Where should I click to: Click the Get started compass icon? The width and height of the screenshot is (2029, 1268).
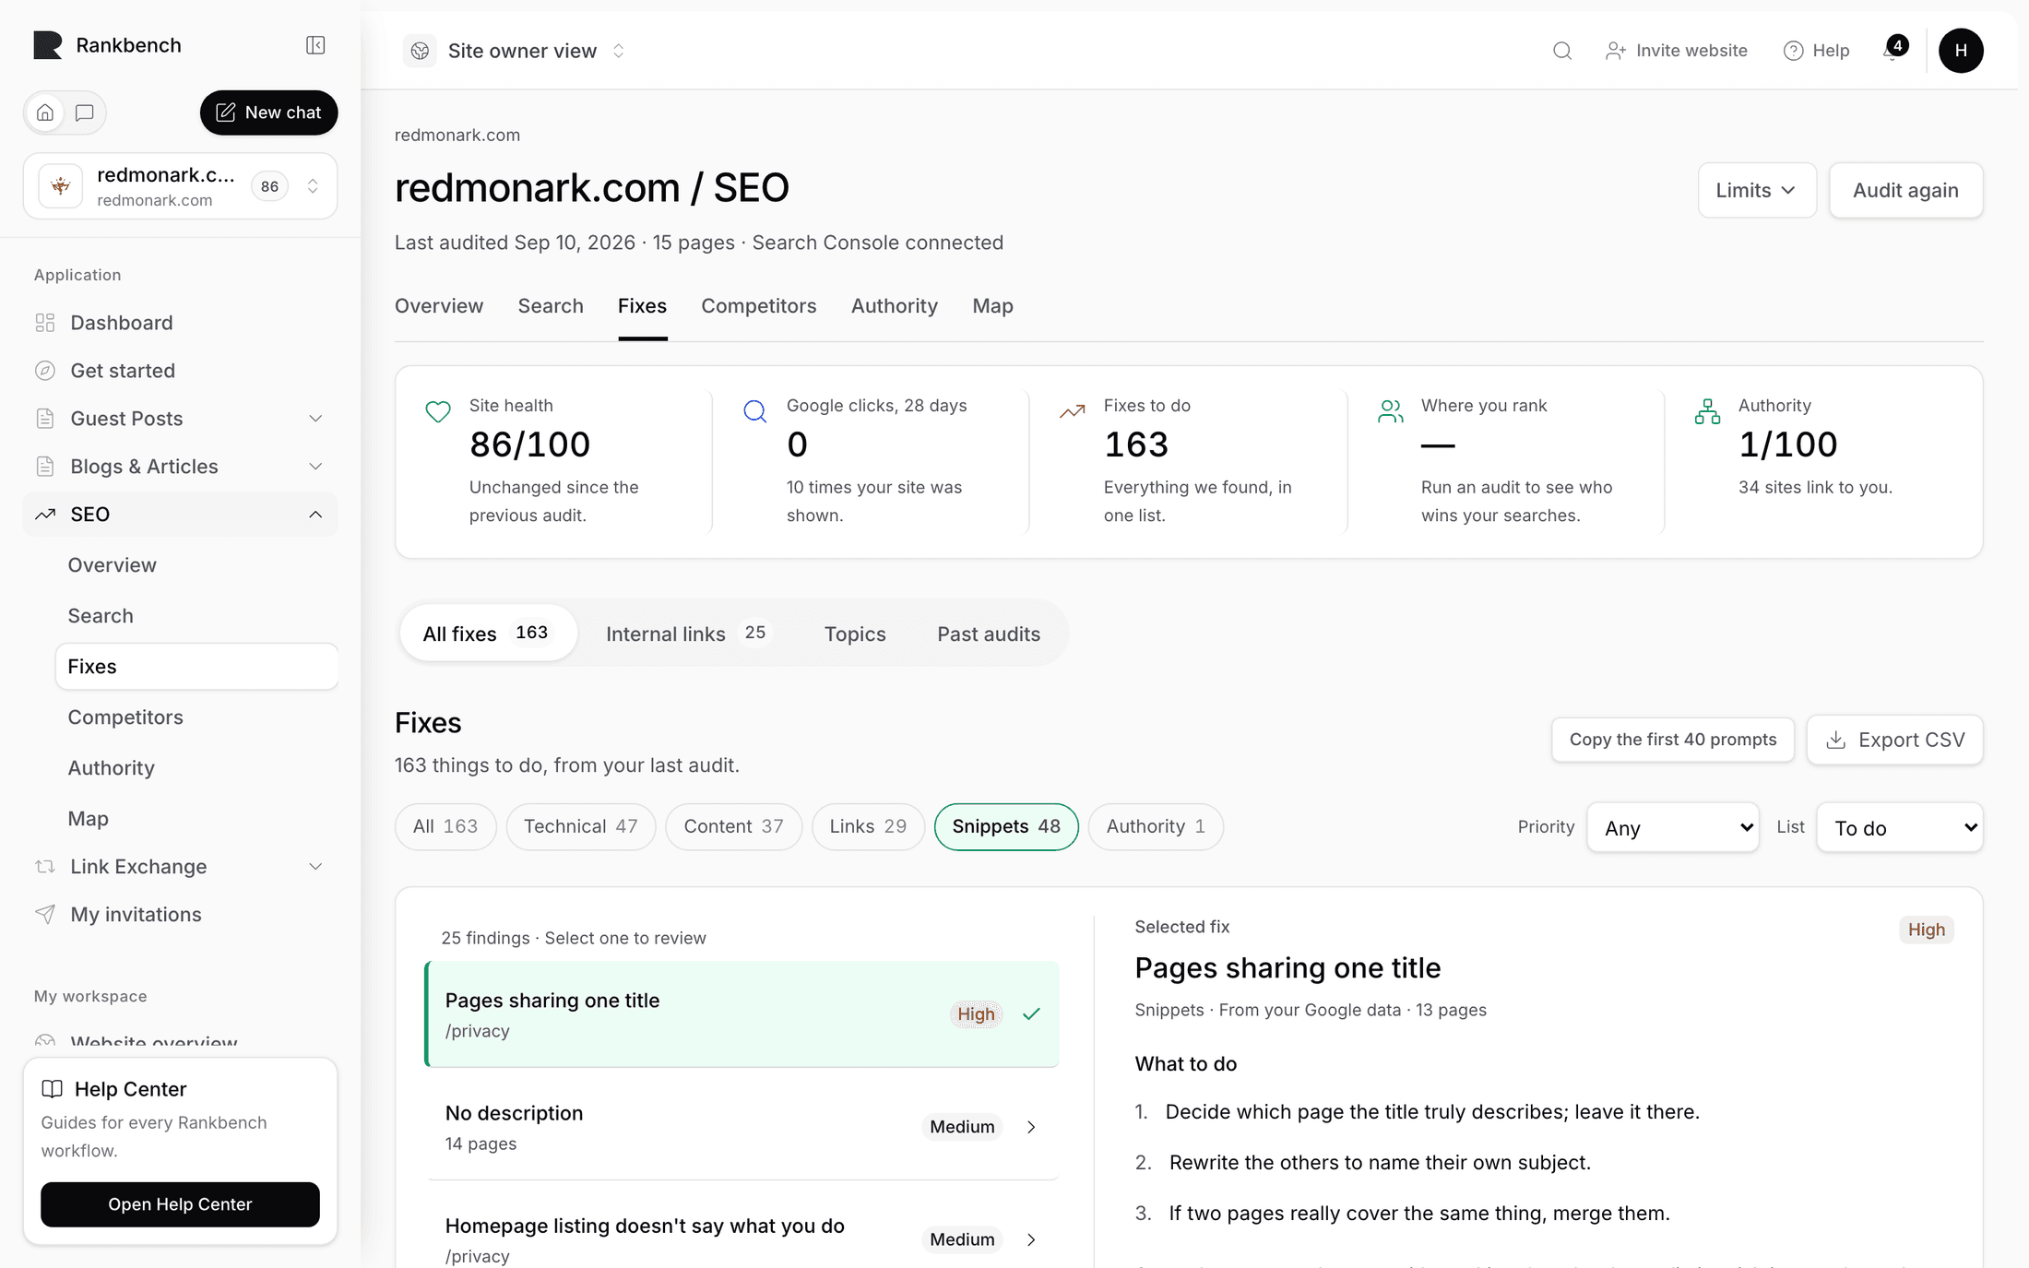(x=45, y=371)
